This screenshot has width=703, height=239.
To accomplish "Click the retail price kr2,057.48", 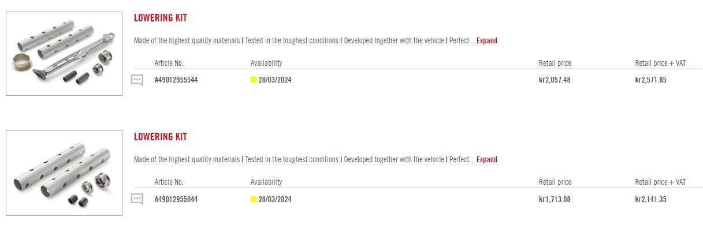I will [x=554, y=80].
